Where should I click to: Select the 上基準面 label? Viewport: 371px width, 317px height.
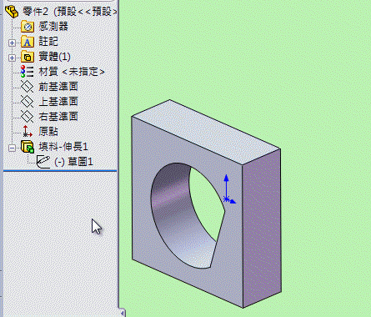coord(58,102)
